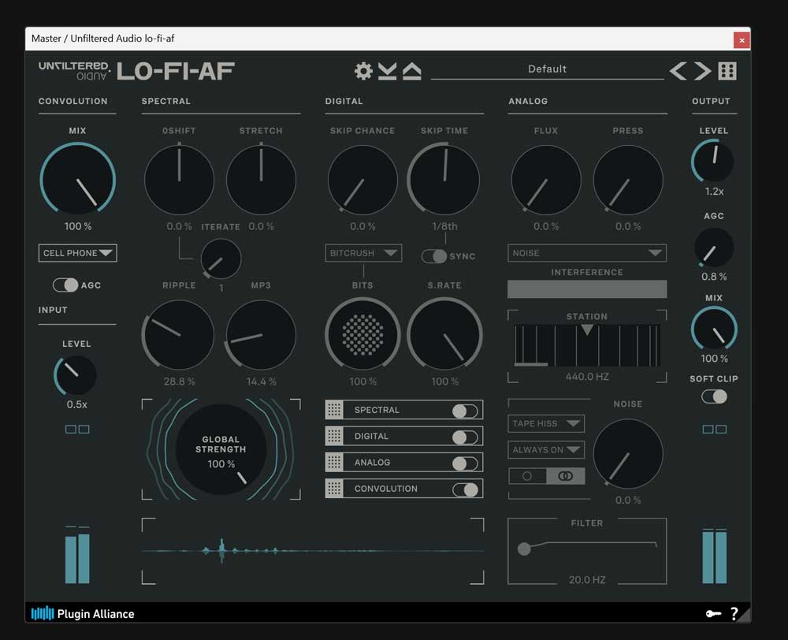Click the Default preset name field

pos(547,69)
